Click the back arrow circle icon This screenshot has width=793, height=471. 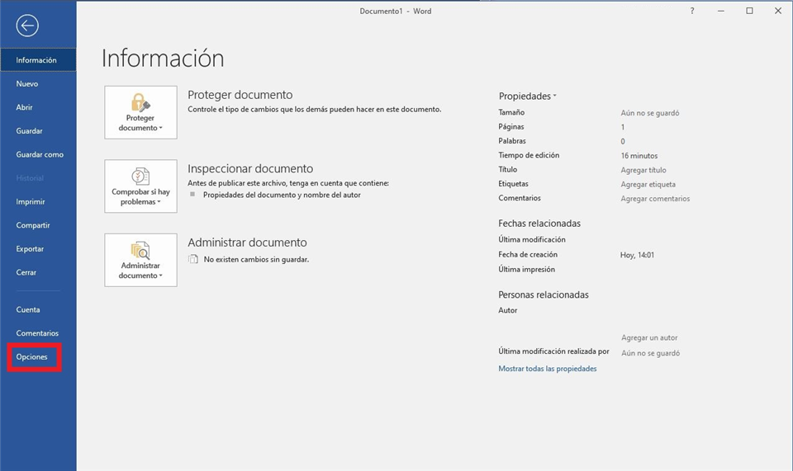[x=27, y=26]
